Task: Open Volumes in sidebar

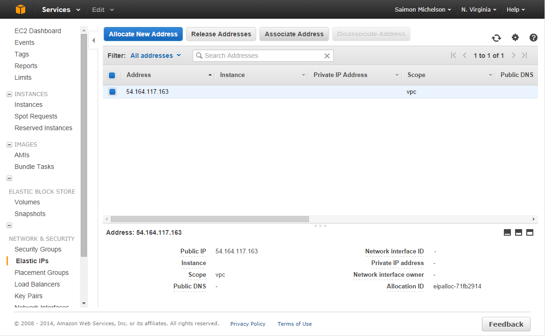Action: click(27, 203)
